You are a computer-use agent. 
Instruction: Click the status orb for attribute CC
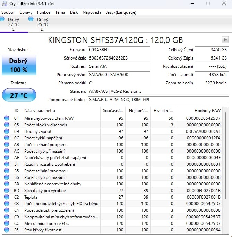pyautogui.click(x=7, y=223)
